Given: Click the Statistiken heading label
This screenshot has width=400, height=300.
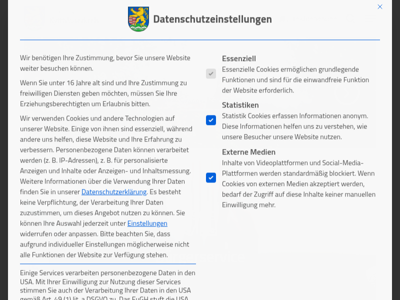Looking at the screenshot, I should coord(240,105).
